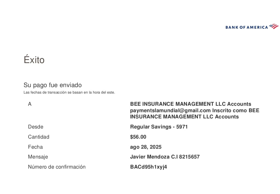Click the BANK OF AMERICA wordmark text
The height and width of the screenshot is (194, 280).
[x=247, y=27]
